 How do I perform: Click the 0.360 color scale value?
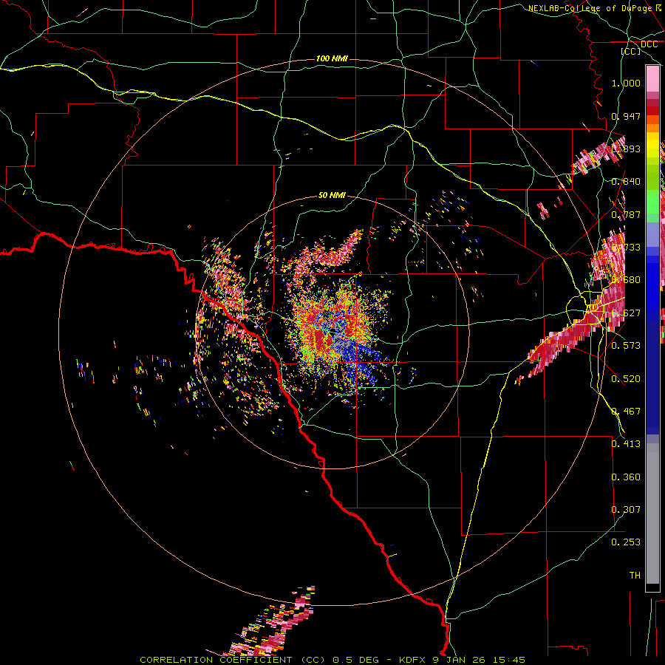[626, 477]
